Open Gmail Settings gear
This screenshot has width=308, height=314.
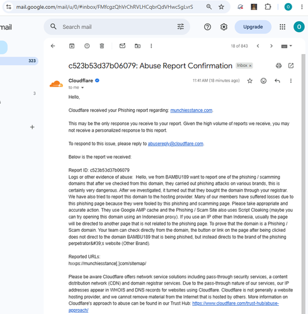[x=224, y=27]
